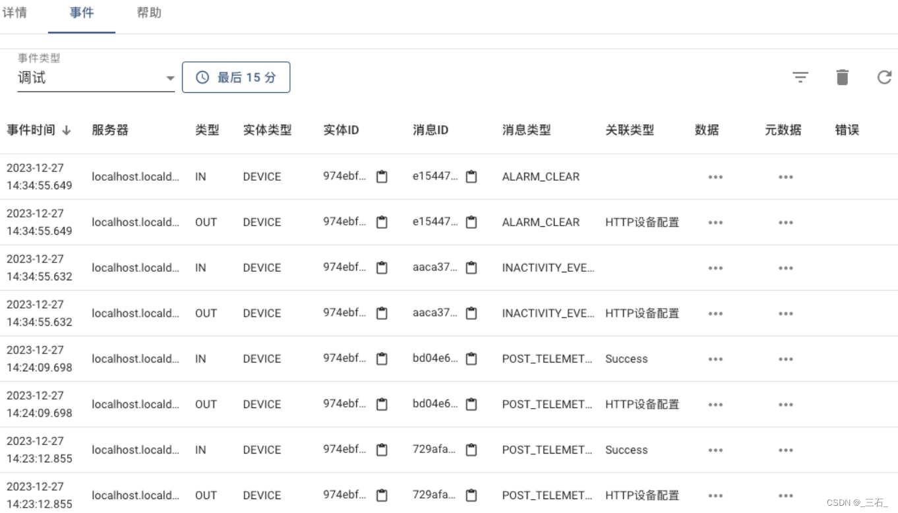Show data of OUT INACTIVITY_EVE event

click(715, 313)
